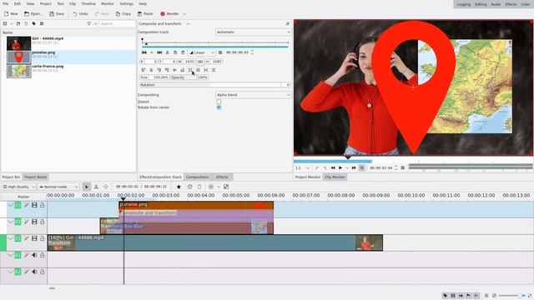Click the align left icon in transform panel
This screenshot has height=300, width=534.
(144, 70)
